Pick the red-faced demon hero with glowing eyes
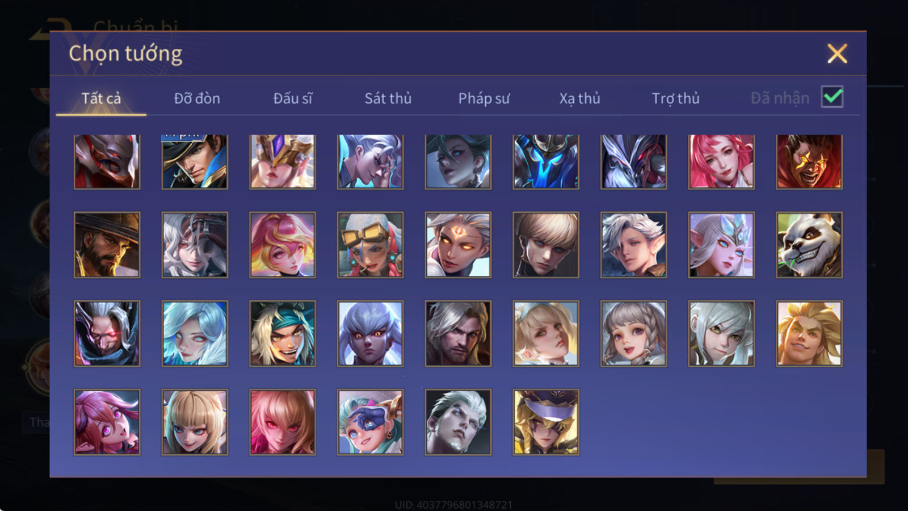Image resolution: width=908 pixels, height=511 pixels. click(809, 161)
